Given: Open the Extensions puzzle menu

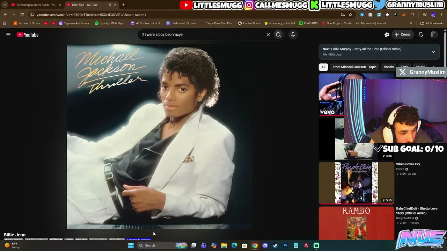Looking at the screenshot, I should pos(412,15).
